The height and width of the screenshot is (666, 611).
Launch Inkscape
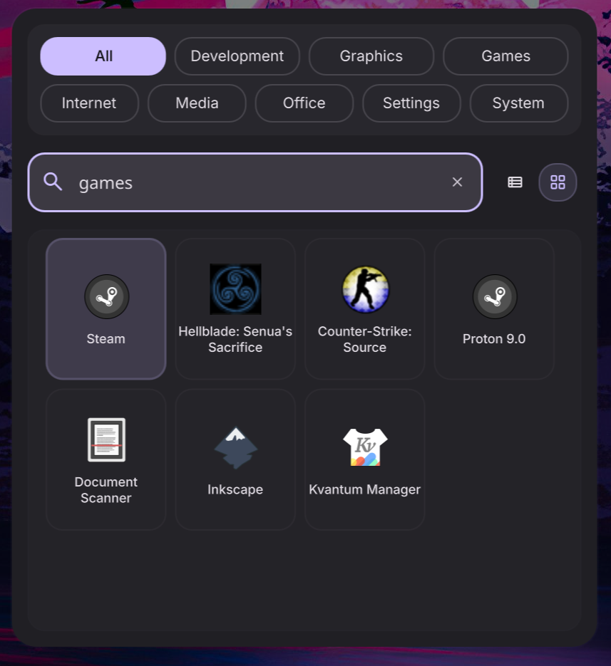(235, 459)
